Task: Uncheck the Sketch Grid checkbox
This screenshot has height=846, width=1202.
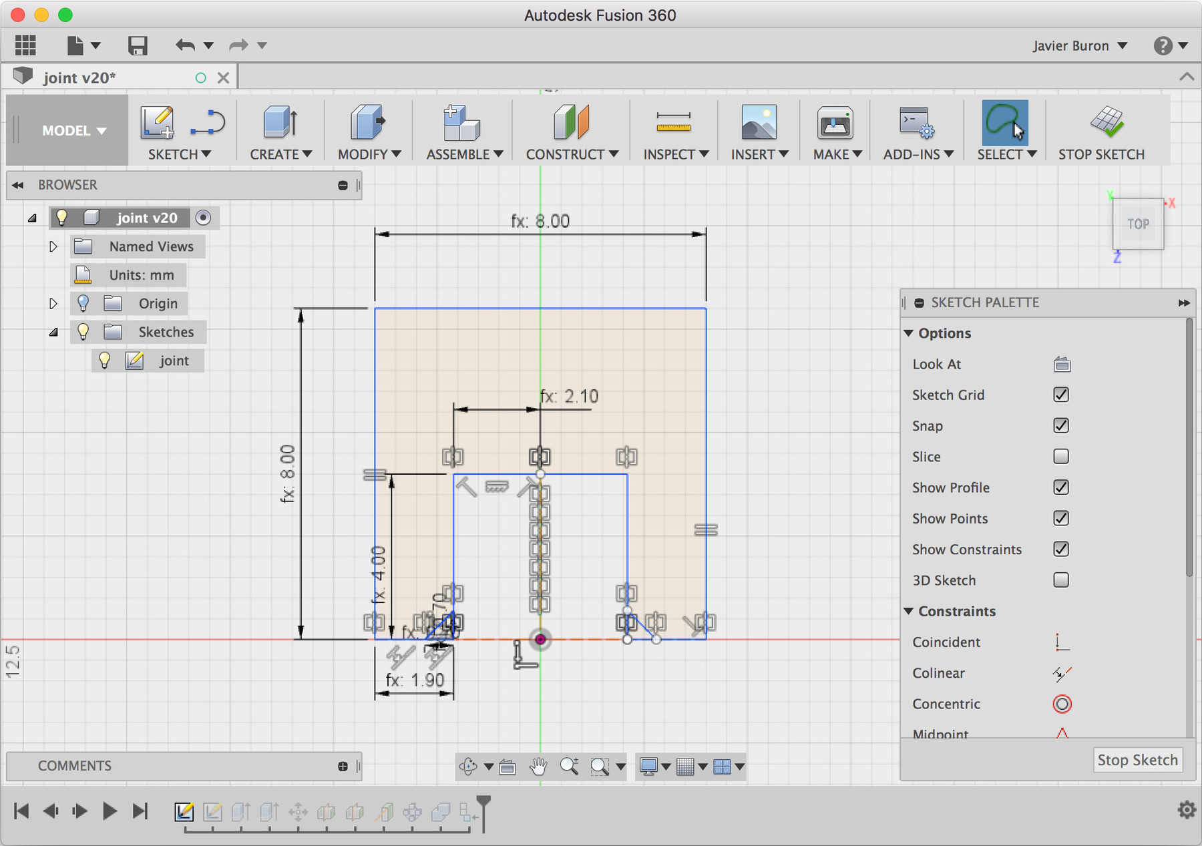Action: point(1061,395)
